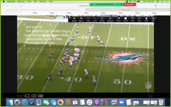
Task: Click the battery status indicator
Action: 136,1
